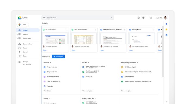Open the Calendar side panel icon
The width and height of the screenshot is (185, 104).
point(166,24)
